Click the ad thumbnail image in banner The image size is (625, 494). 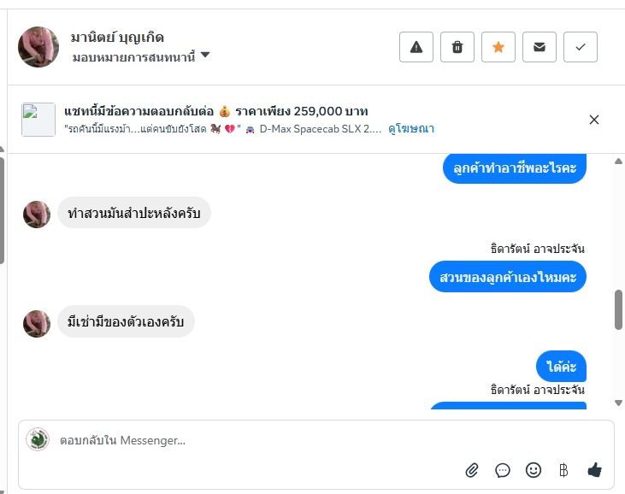pos(38,120)
